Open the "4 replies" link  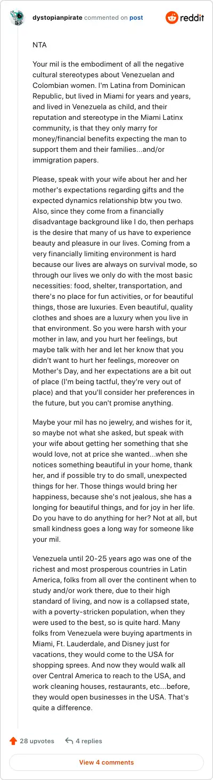89,741
